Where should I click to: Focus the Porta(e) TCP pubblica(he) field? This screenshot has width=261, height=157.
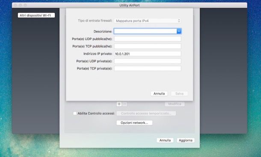pyautogui.click(x=148, y=47)
